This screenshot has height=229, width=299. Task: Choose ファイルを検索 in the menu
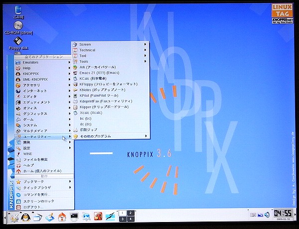[43, 160]
